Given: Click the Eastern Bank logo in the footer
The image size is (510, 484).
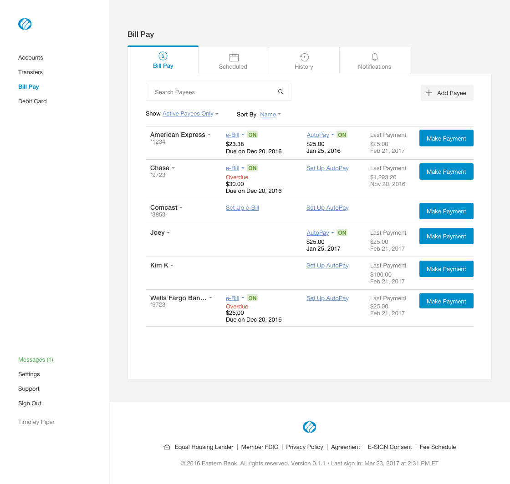Looking at the screenshot, I should tap(309, 427).
